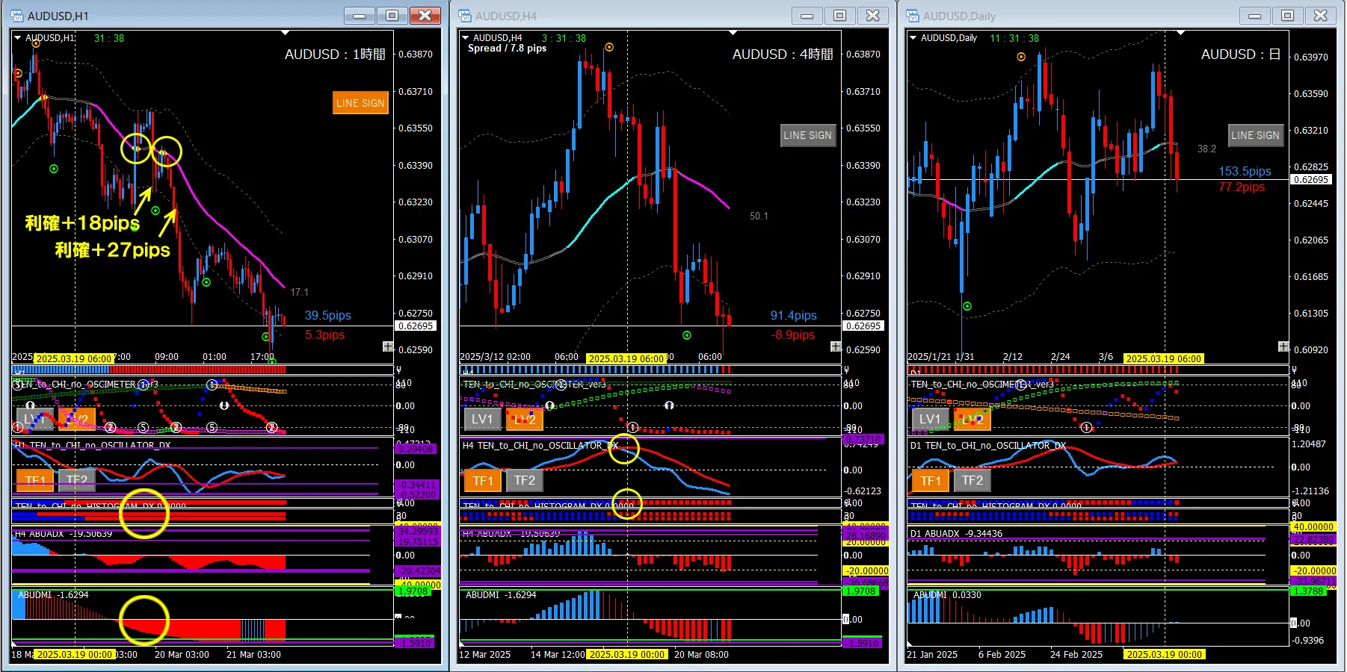Screen dimensions: 1347x672
Task: Click the 0.62695 current price label on H4 scale
Action: (863, 326)
